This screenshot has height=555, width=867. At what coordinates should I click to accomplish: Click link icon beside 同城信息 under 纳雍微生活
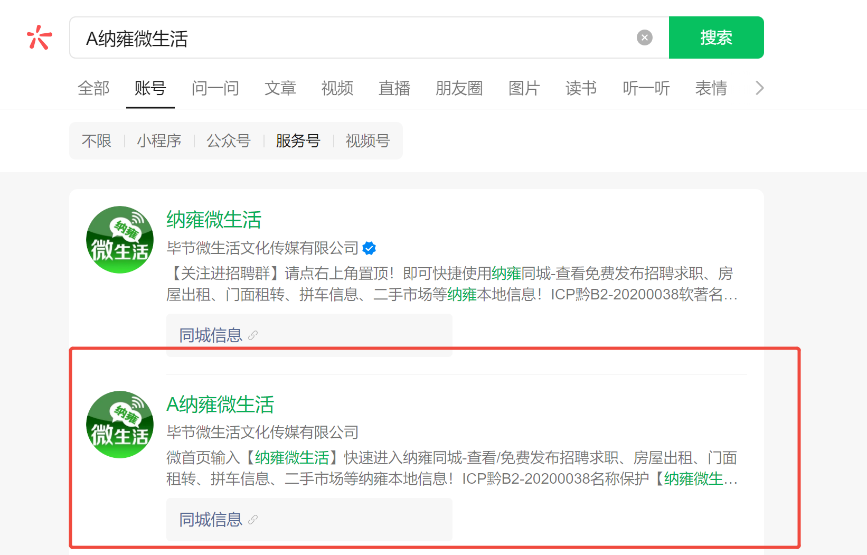(x=253, y=335)
